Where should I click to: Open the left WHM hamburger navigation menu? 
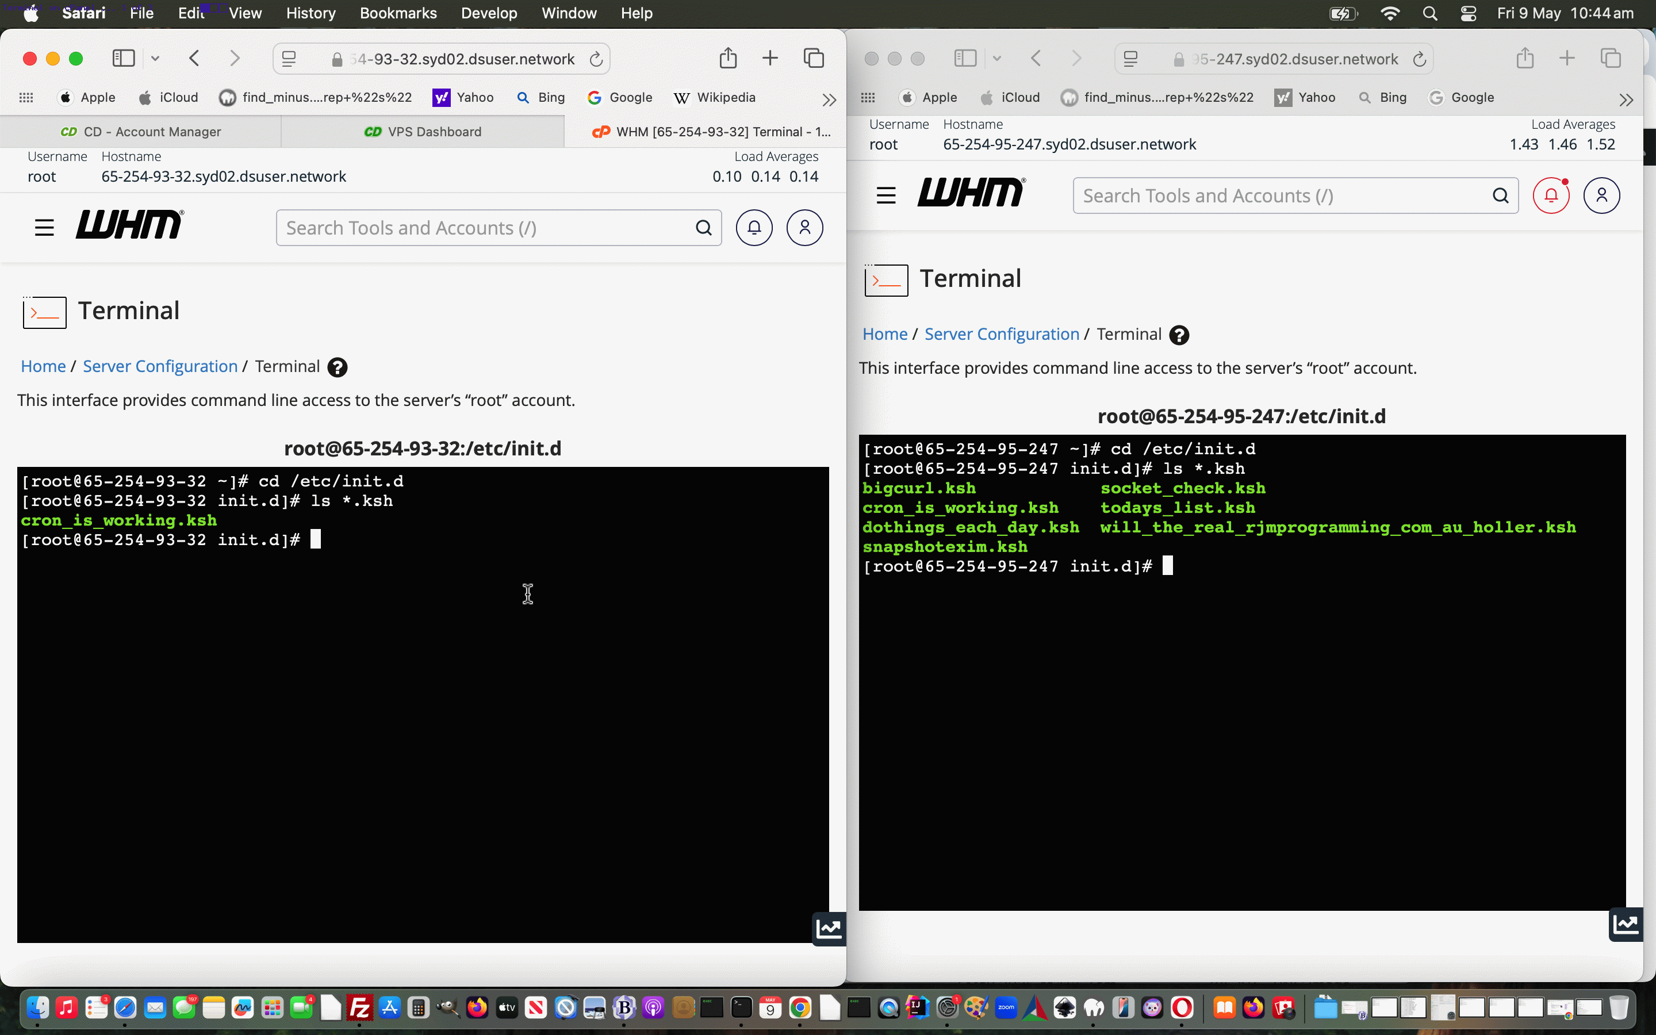[44, 228]
